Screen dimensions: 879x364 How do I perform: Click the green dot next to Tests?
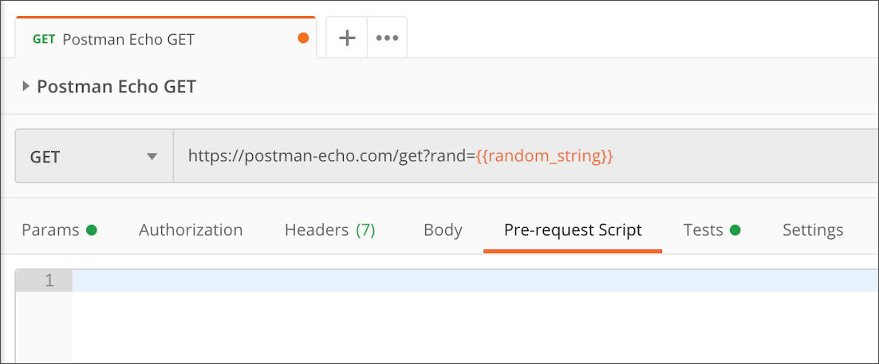tap(735, 229)
